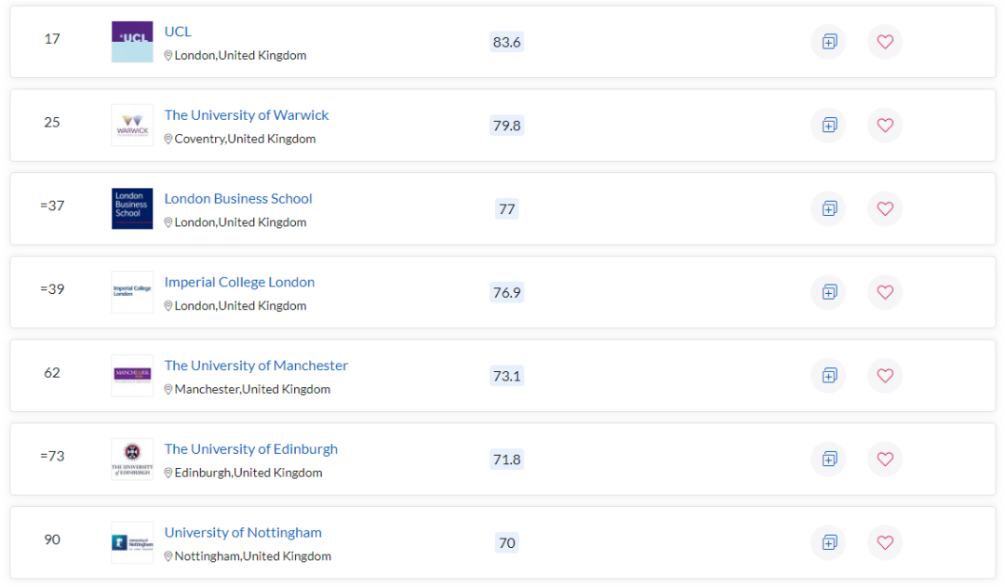Select the University of Nottingham name link
The image size is (1005, 587).
click(243, 532)
